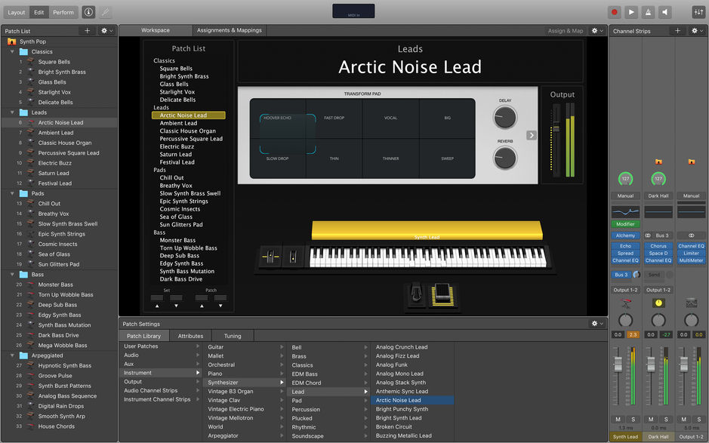Add a new patch with the + button
Image resolution: width=709 pixels, height=443 pixels.
click(88, 29)
